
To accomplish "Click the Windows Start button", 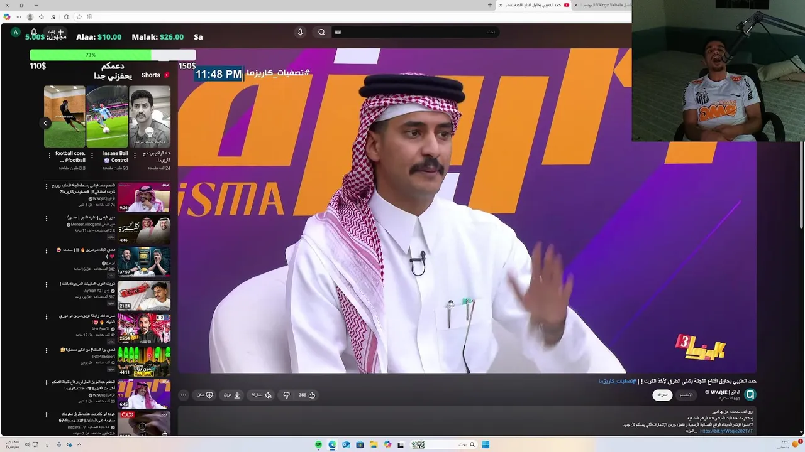I will [486, 444].
